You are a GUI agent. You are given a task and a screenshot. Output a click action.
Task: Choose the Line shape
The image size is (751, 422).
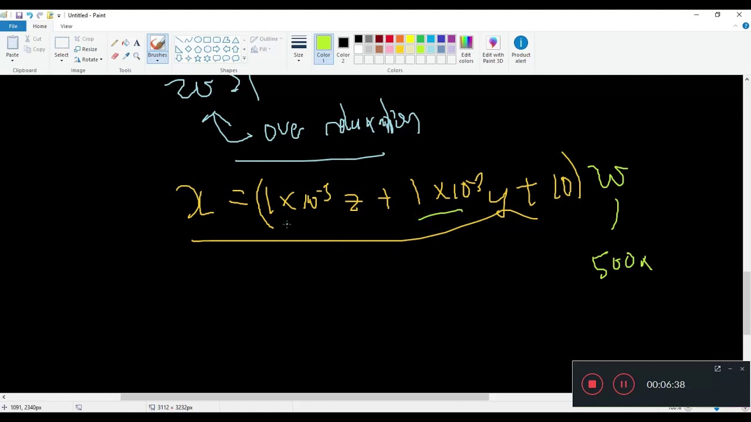179,40
